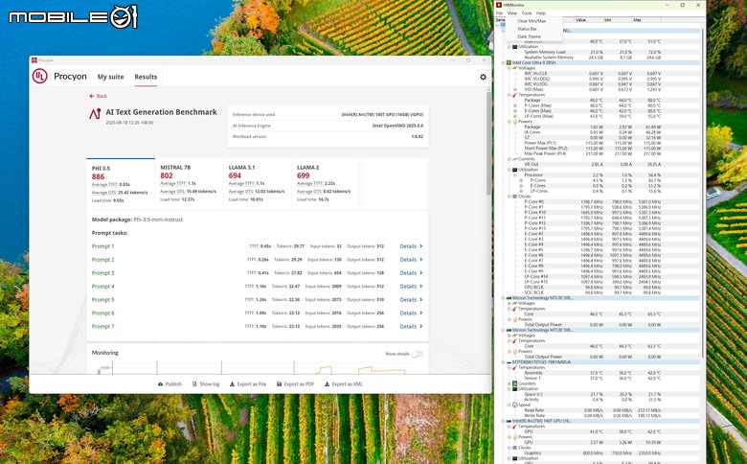Expand the SSD Counters section
This screenshot has height=464, width=747.
(509, 383)
